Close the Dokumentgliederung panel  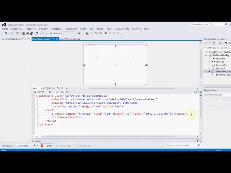[x=29, y=39]
